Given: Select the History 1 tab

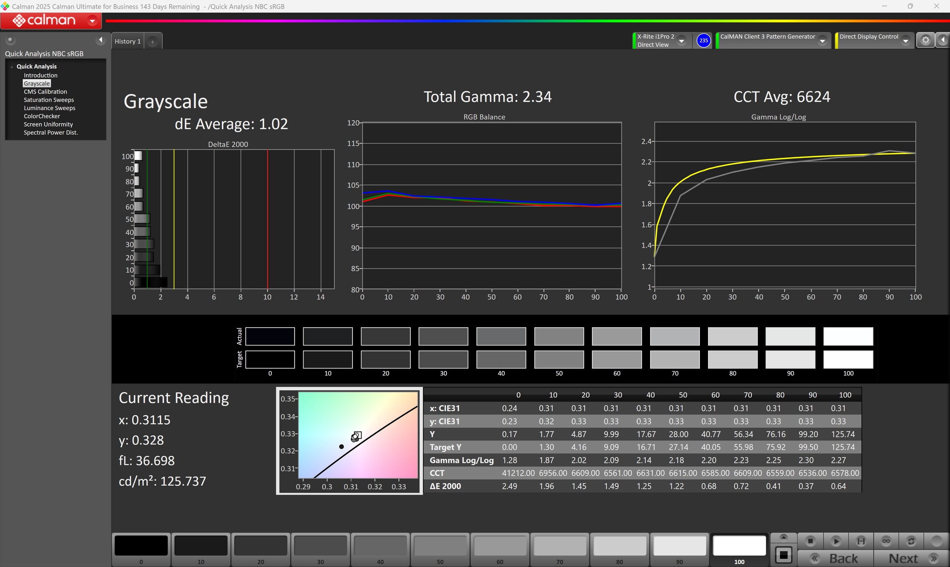Looking at the screenshot, I should point(128,41).
